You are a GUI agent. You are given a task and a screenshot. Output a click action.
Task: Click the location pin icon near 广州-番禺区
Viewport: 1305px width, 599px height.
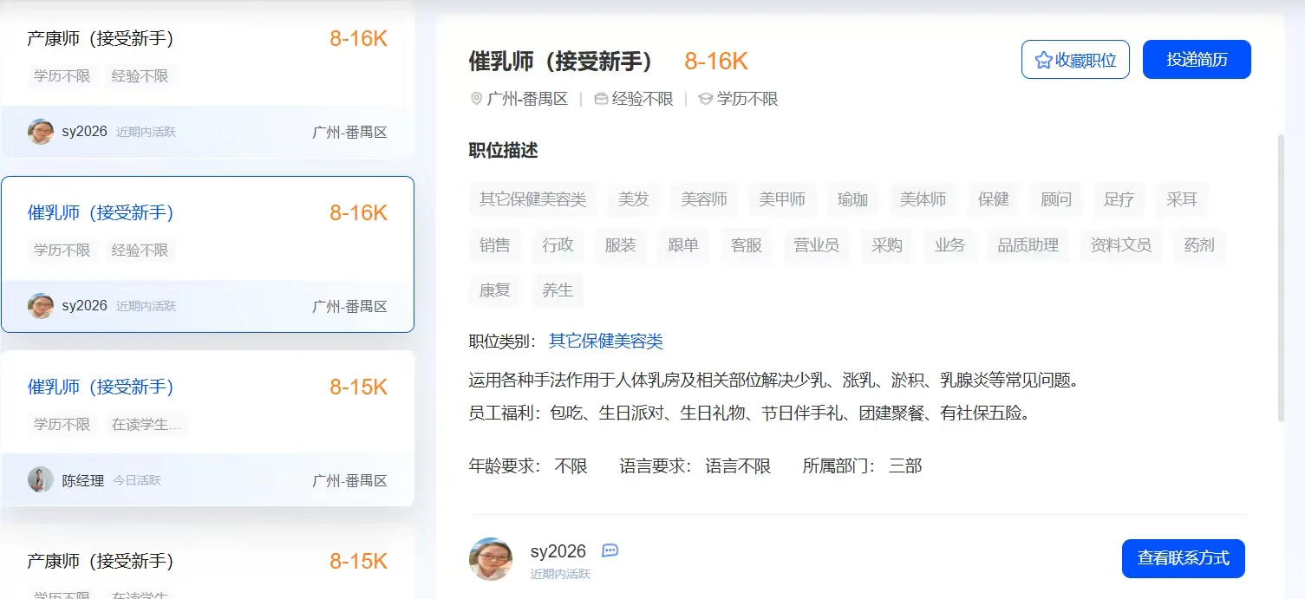point(476,99)
